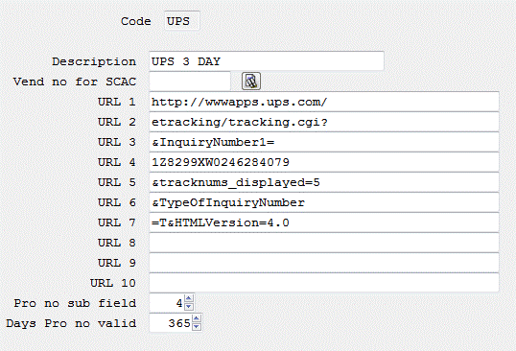This screenshot has width=516, height=351.
Task: Click URL 3 field &InquiryNumber1=
Action: [x=324, y=142]
